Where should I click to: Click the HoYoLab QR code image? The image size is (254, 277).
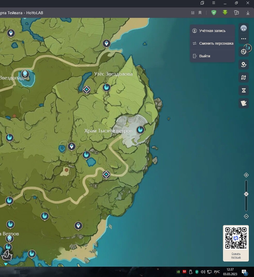tap(236, 238)
